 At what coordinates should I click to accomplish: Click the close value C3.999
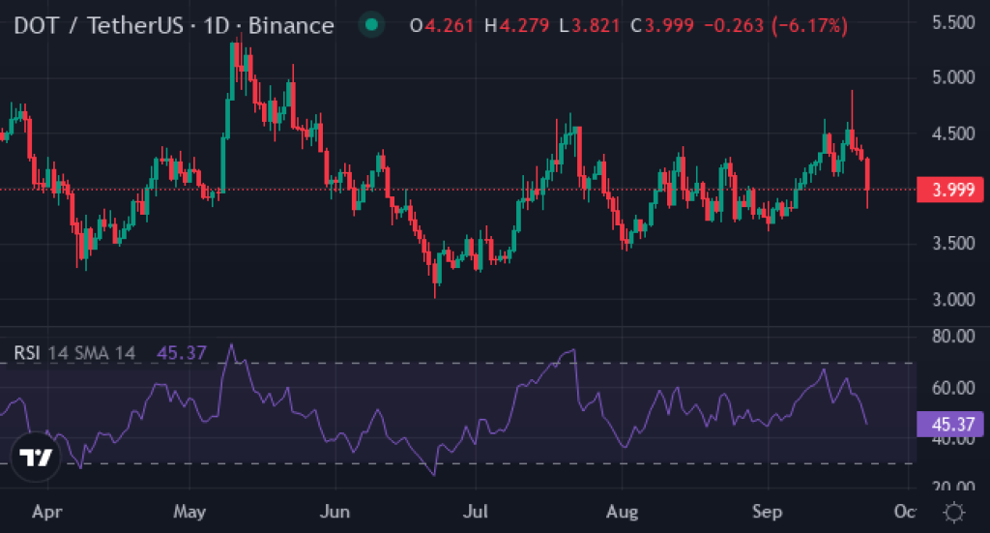point(662,25)
